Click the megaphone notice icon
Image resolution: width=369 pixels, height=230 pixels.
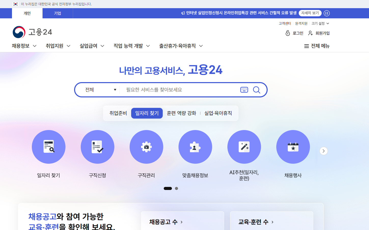(183, 13)
